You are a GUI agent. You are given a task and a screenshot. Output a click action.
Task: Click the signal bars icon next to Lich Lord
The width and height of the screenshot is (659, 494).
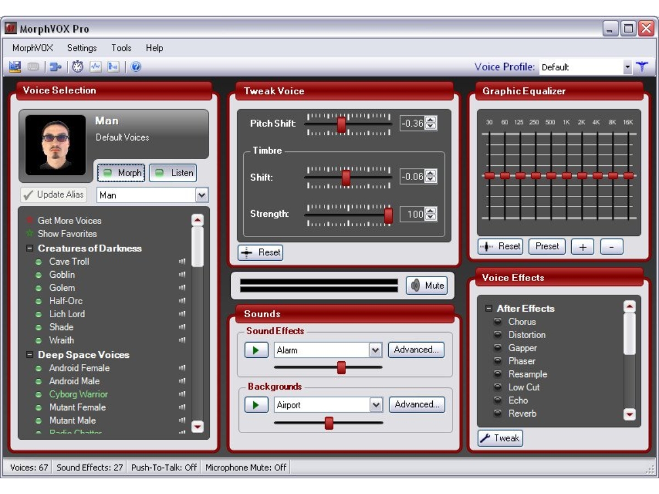tap(182, 315)
